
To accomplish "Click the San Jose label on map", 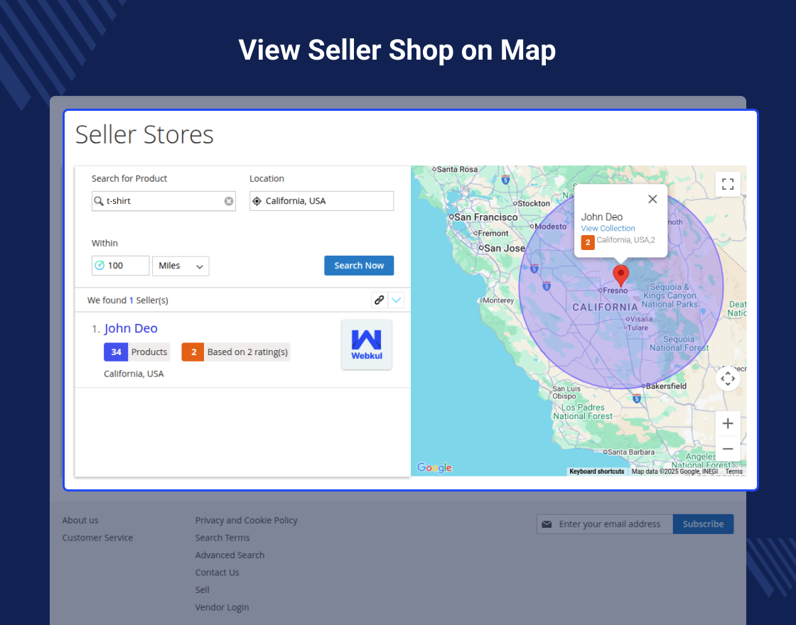I will click(x=505, y=248).
